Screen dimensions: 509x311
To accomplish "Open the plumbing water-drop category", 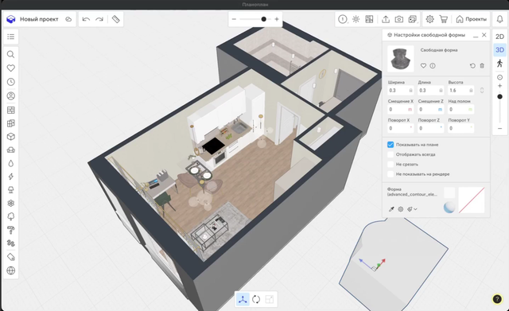I will 10,163.
